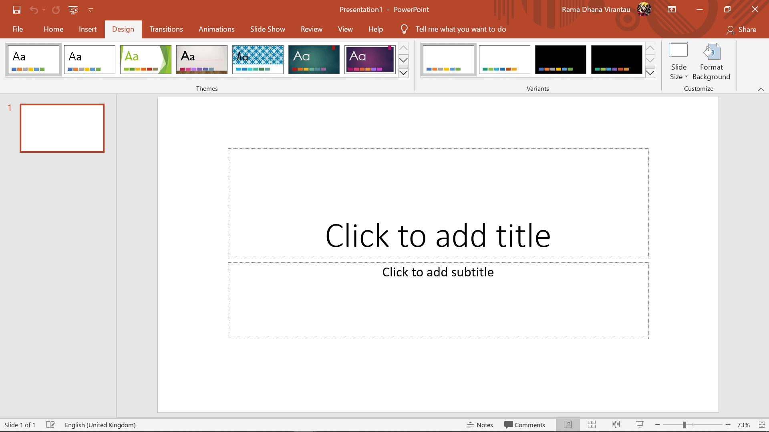The height and width of the screenshot is (432, 769).
Task: Switch to Reading View icon
Action: [616, 425]
